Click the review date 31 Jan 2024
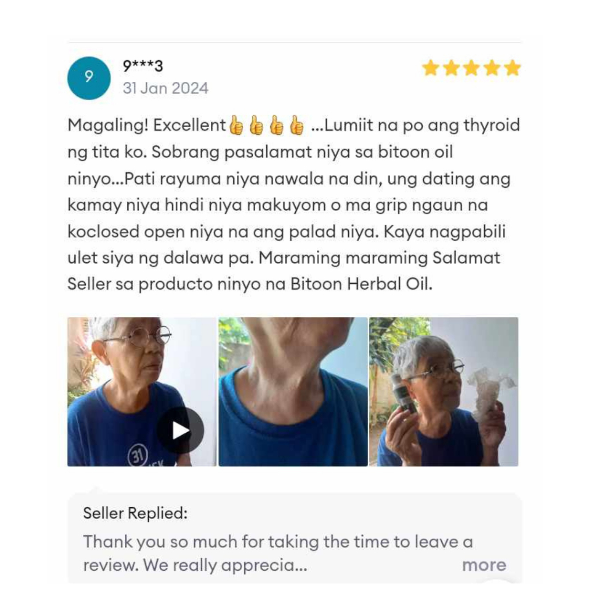590x590 pixels. click(165, 88)
